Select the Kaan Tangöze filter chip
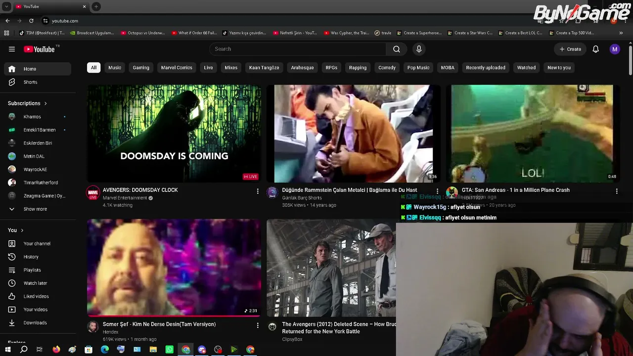The height and width of the screenshot is (356, 633). [264, 68]
